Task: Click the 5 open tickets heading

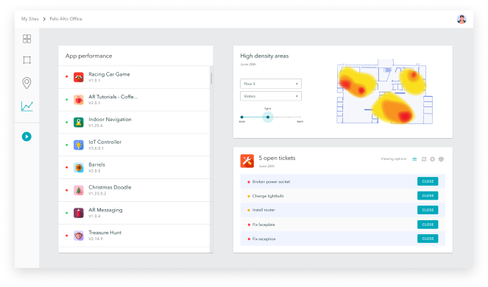Action: 277,158
